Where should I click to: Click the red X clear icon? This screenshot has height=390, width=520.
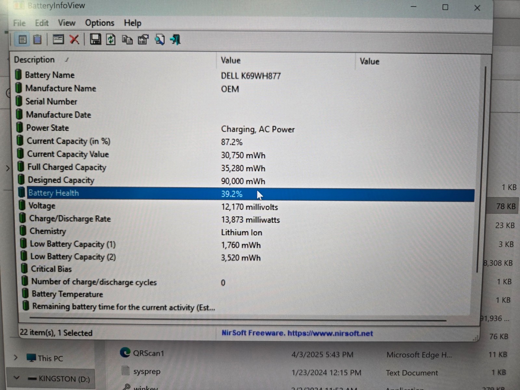pos(74,40)
